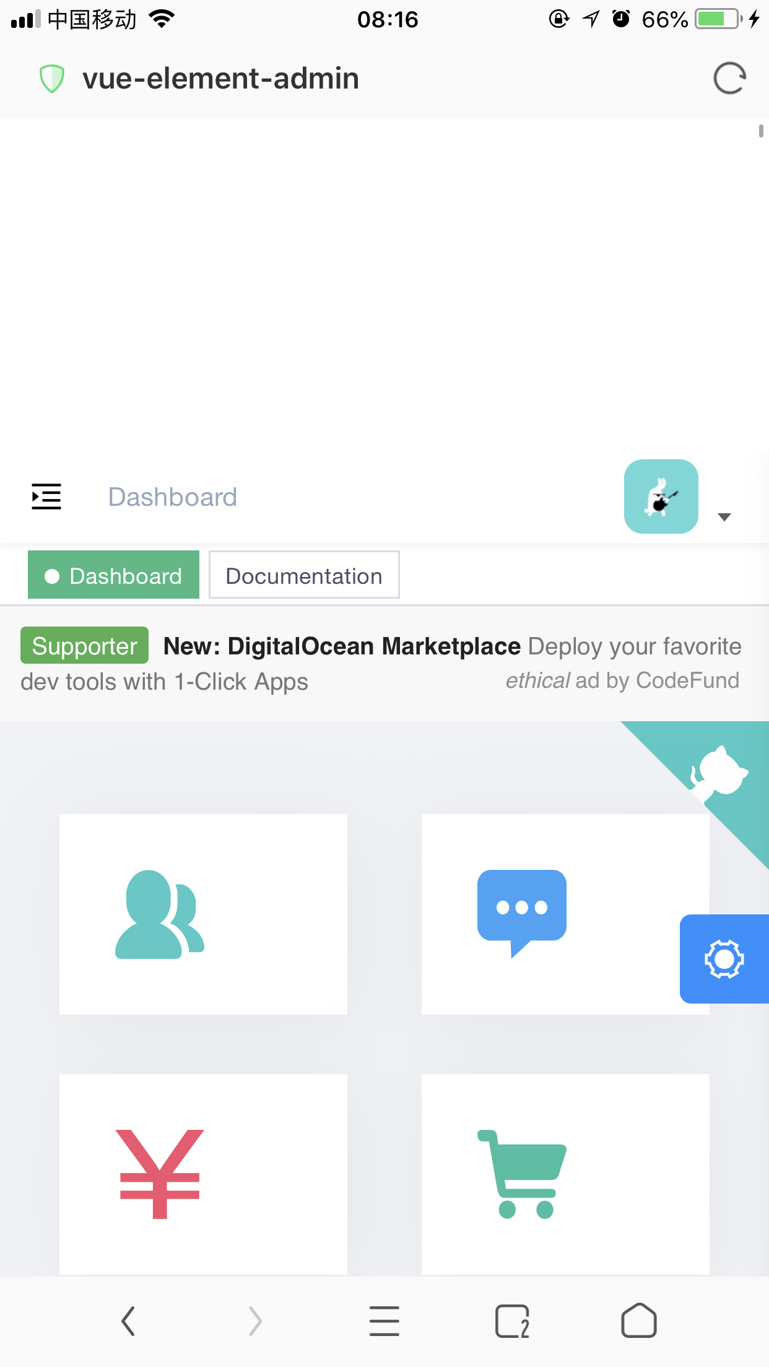Go forward with browser forward arrow
769x1367 pixels.
coord(256,1321)
